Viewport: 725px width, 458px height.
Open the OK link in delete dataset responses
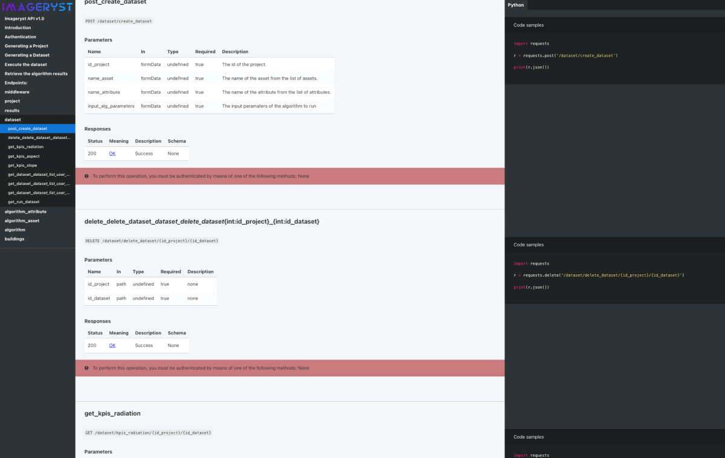(112, 346)
